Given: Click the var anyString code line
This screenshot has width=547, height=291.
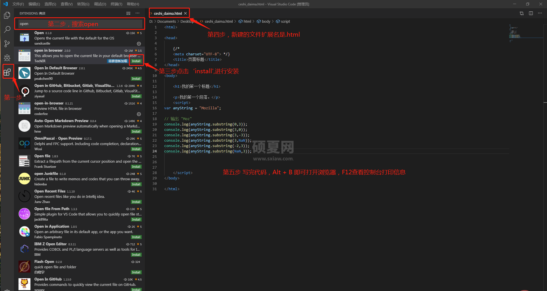Looking at the screenshot, I should [192, 108].
